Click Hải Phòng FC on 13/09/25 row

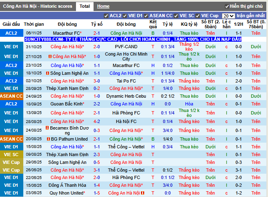point(126,113)
